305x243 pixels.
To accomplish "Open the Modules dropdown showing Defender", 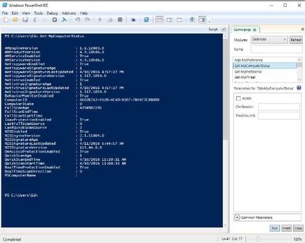I will (x=269, y=40).
